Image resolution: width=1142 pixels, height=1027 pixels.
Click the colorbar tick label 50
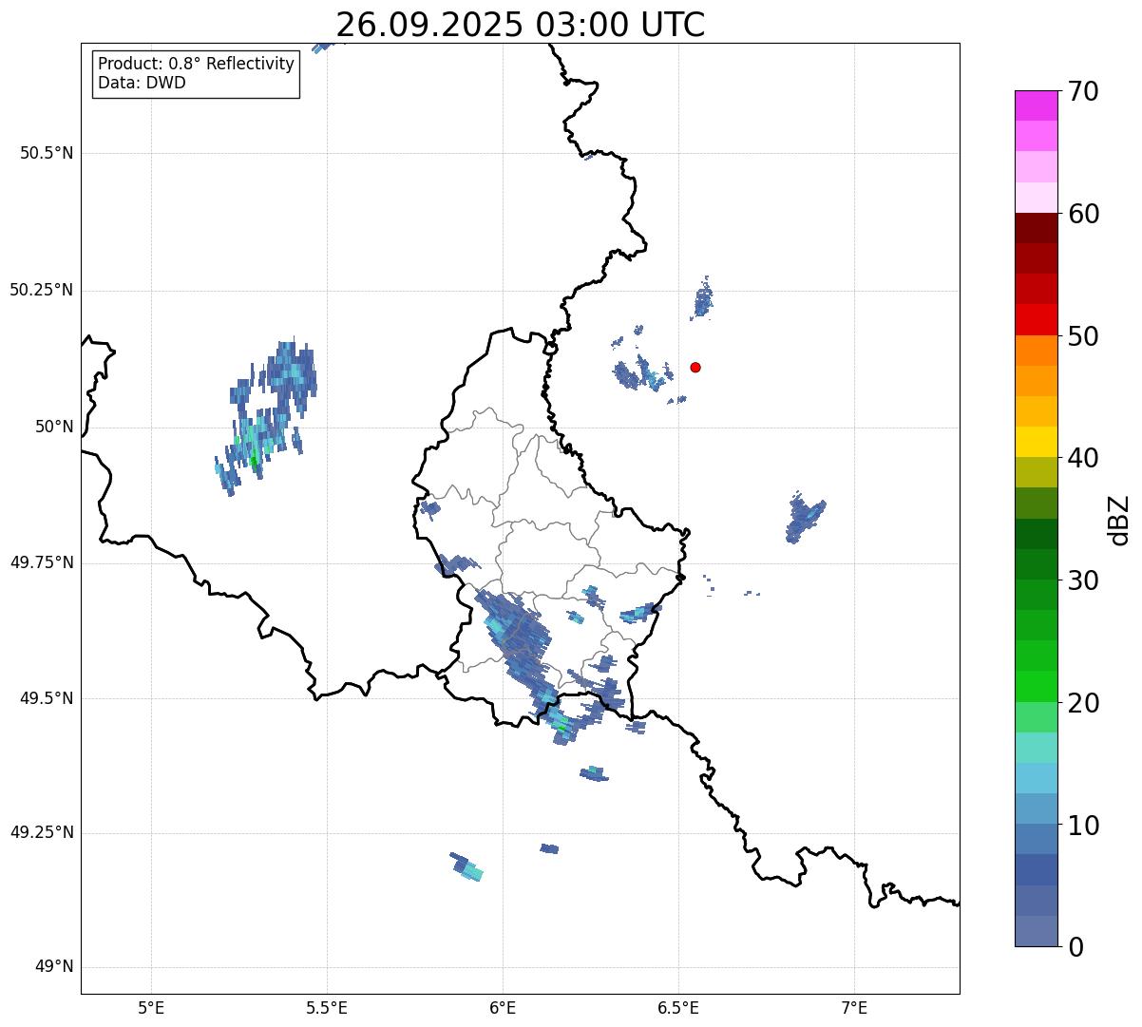click(1084, 336)
